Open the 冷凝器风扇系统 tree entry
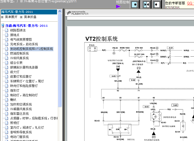 click(x=21, y=109)
